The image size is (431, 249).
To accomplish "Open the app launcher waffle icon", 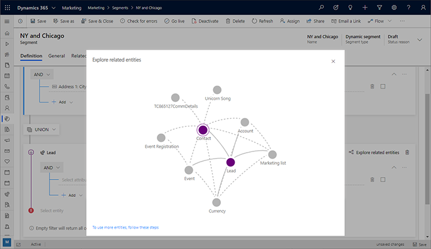I will coord(7,8).
